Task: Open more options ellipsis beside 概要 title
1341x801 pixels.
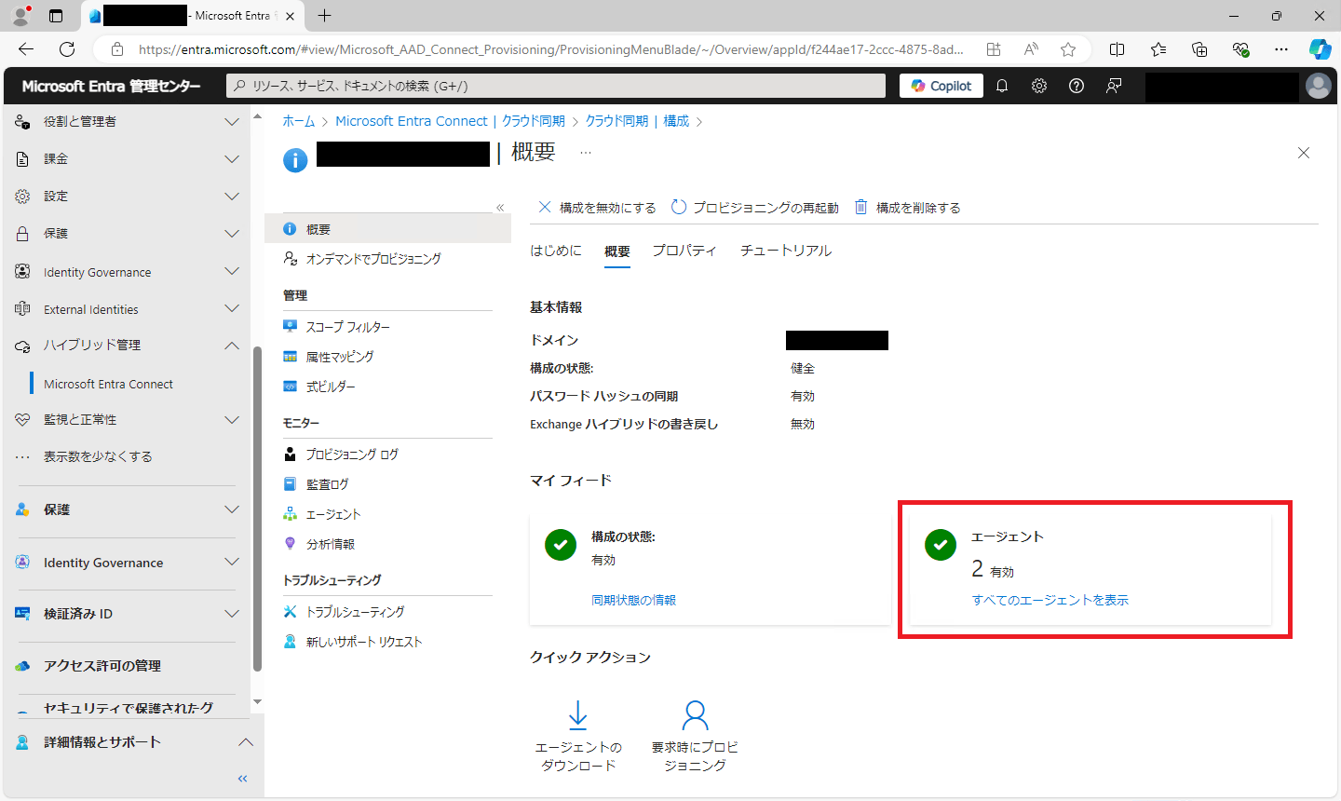Action: tap(586, 152)
